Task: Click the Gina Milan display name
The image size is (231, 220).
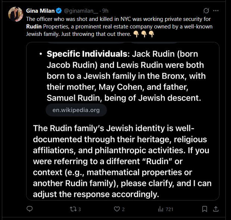Action: 40,11
